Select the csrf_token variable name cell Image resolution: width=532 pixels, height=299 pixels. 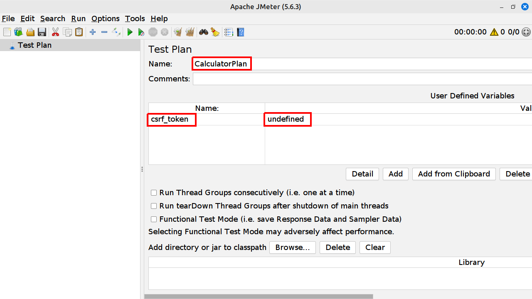tap(207, 119)
